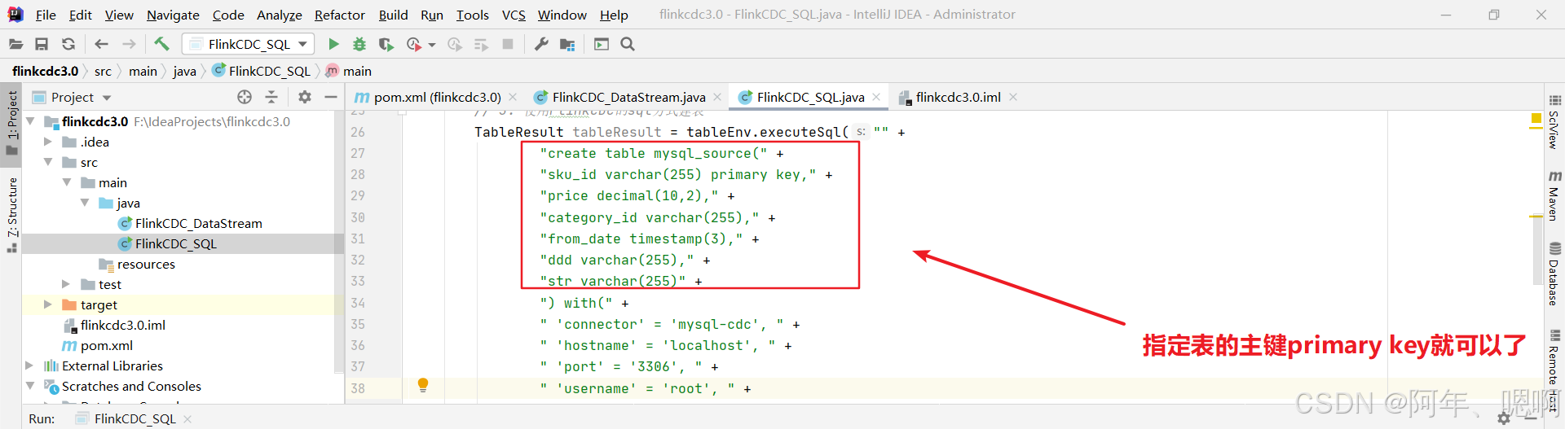Open Run panel gear settings icon

[1504, 418]
